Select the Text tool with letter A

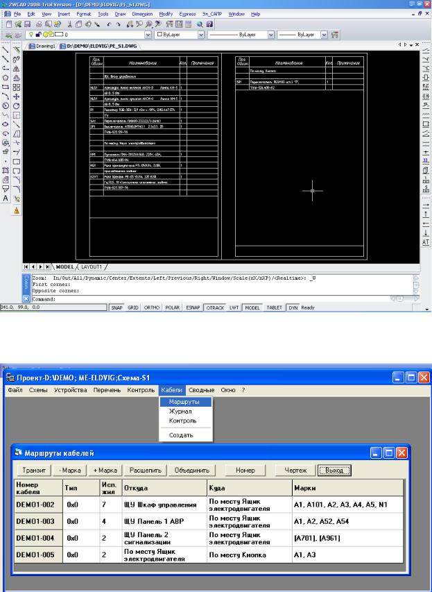[x=6, y=198]
